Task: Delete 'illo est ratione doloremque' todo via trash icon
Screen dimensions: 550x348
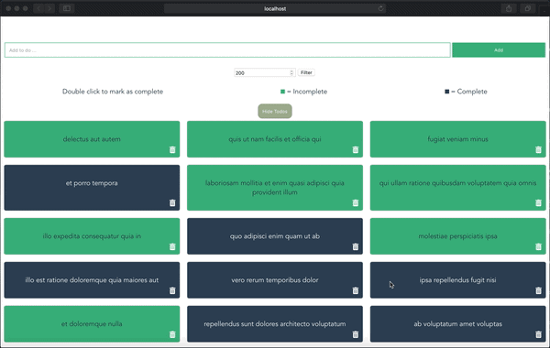Action: point(172,290)
